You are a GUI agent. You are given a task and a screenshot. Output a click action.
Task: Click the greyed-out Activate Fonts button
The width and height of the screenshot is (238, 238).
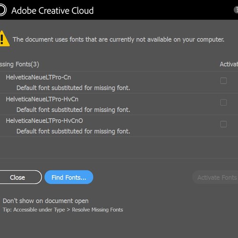point(216,177)
